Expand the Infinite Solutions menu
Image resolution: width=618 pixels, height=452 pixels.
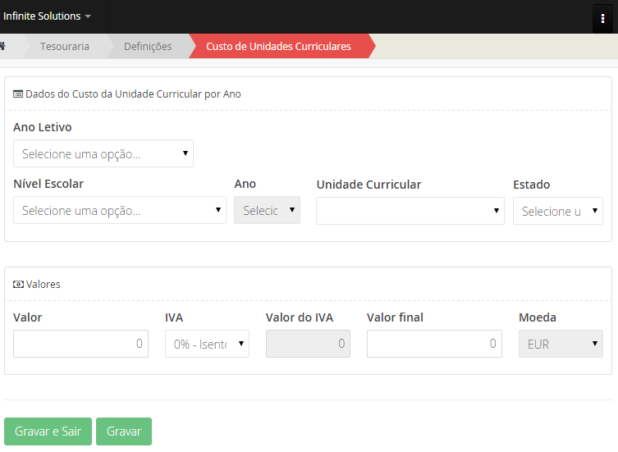pyautogui.click(x=47, y=16)
